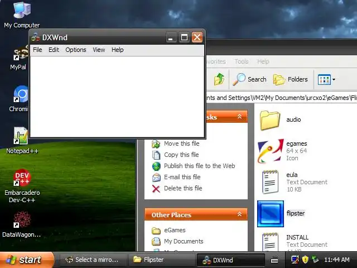357x268 pixels.
Task: Open DXWnd File menu
Action: tap(37, 50)
